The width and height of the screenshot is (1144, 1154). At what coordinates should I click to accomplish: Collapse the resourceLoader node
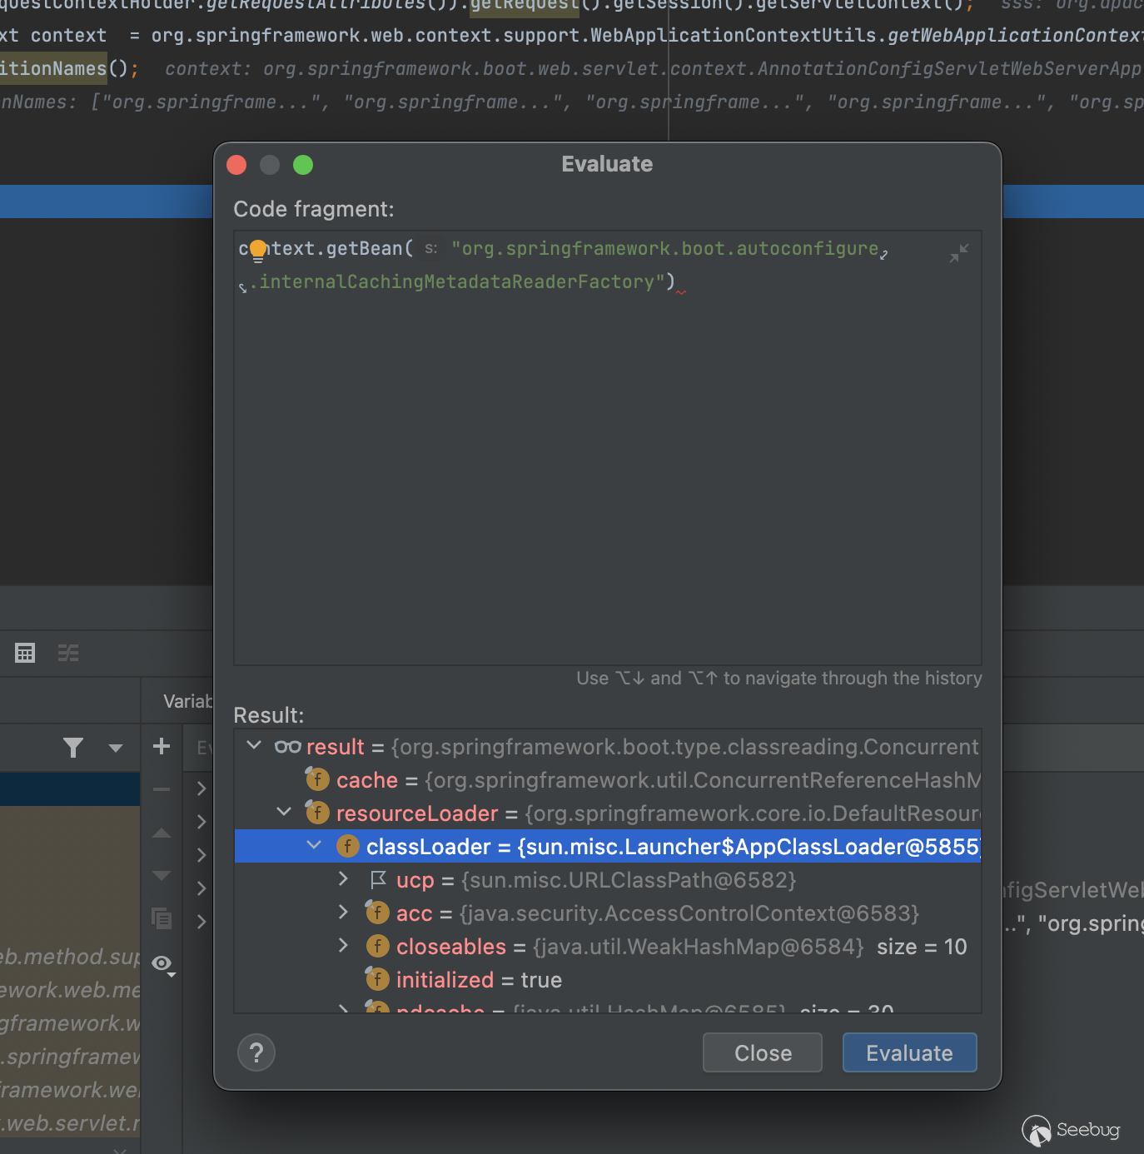coord(284,813)
